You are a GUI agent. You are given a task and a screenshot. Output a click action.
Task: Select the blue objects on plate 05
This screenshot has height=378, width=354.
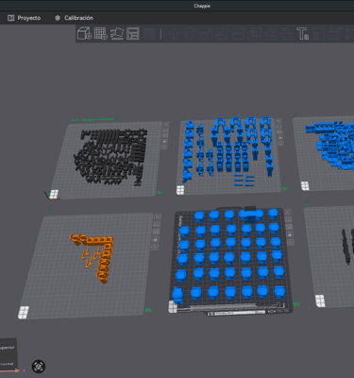pyautogui.click(x=229, y=257)
